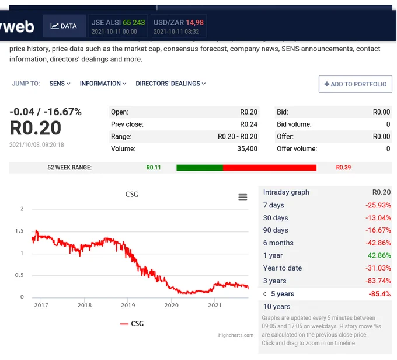Click the CSG chart title
The width and height of the screenshot is (397, 360).
132,195
